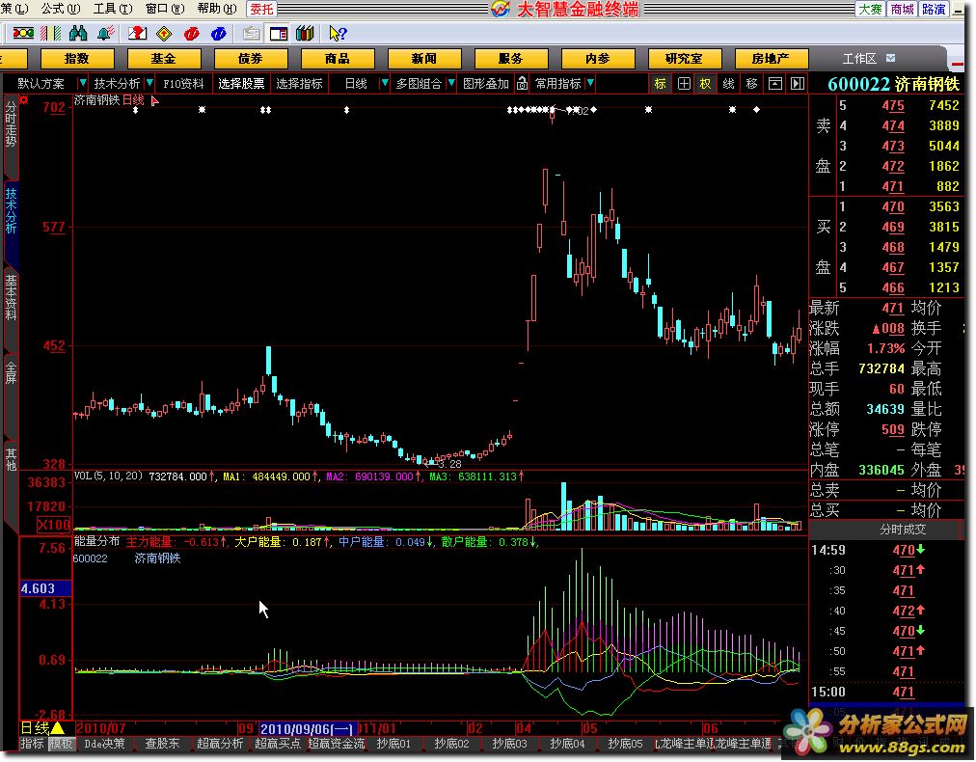The height and width of the screenshot is (762, 976).
Task: Open the 研究室 category
Action: pos(685,59)
